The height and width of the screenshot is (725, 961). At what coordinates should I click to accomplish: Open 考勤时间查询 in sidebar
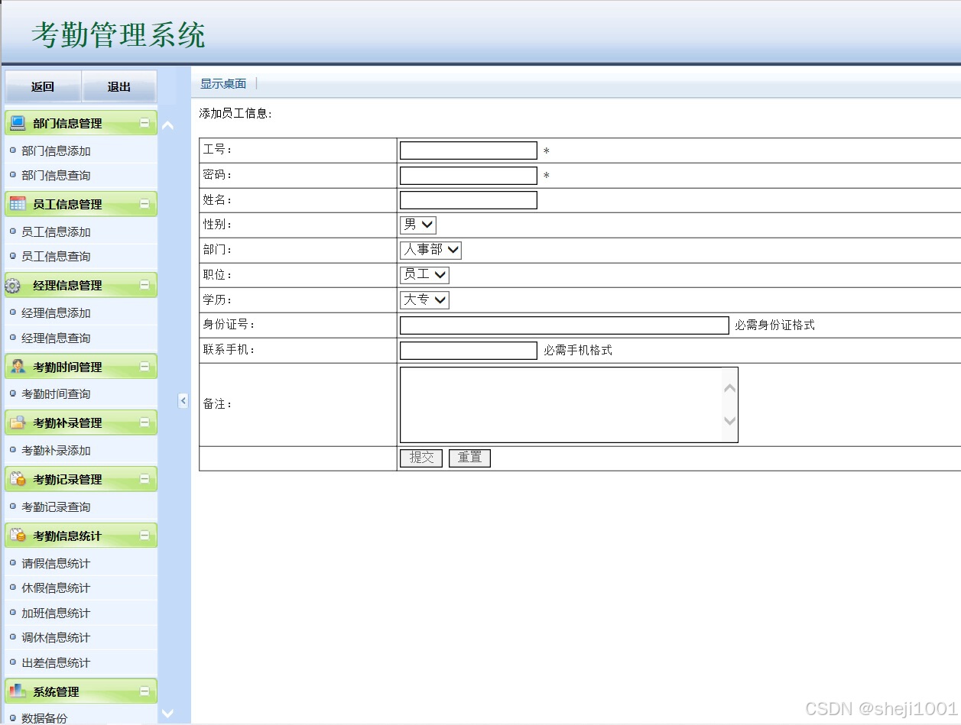(x=56, y=393)
